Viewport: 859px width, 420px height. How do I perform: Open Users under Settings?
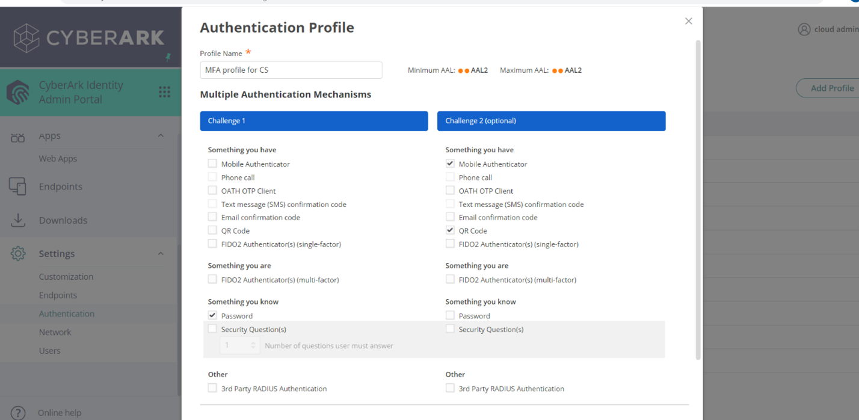[x=49, y=351]
